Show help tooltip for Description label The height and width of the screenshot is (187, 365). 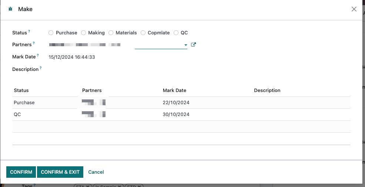tap(40, 68)
